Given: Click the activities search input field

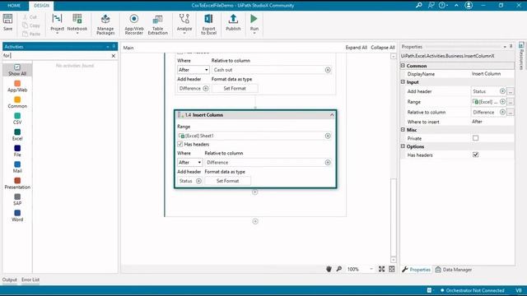Looking at the screenshot, I should [57, 56].
